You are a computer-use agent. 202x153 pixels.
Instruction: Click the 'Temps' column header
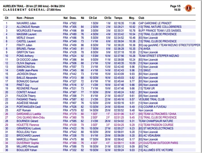(x=118, y=18)
